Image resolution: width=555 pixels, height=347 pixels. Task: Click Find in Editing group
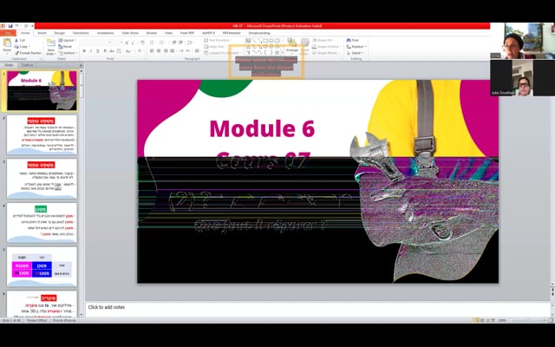tap(353, 41)
